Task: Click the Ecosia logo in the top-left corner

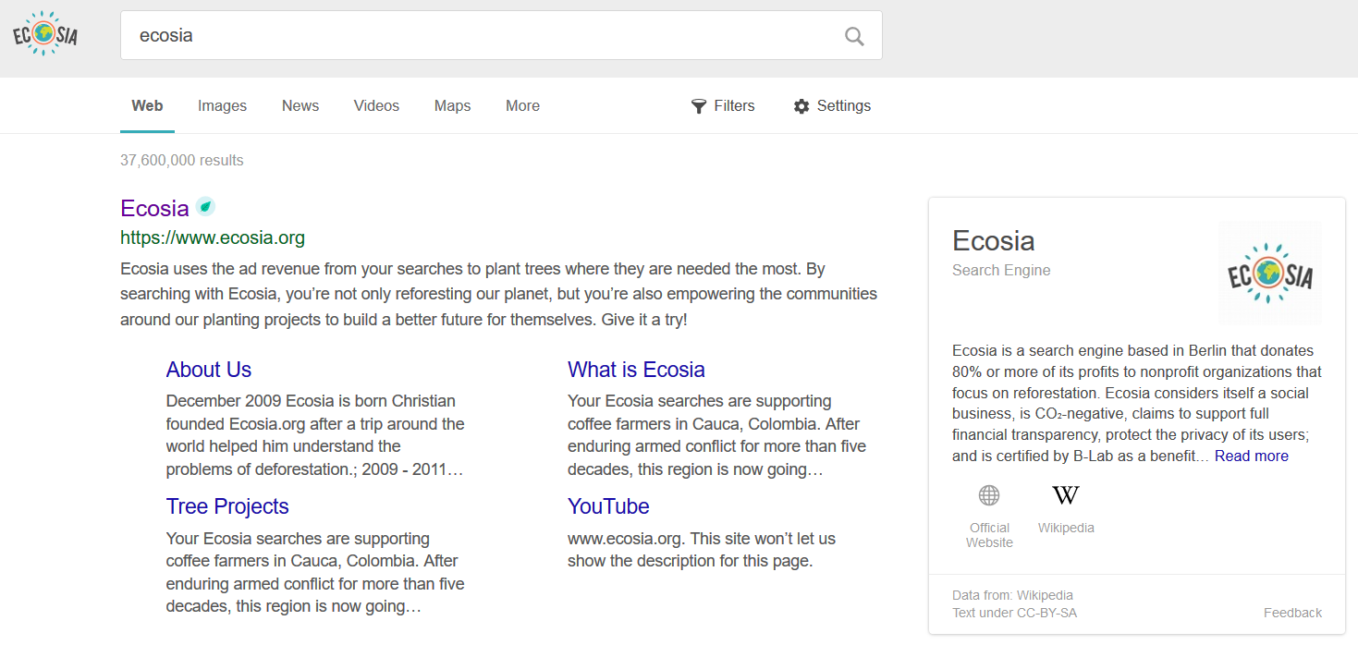Action: point(43,33)
